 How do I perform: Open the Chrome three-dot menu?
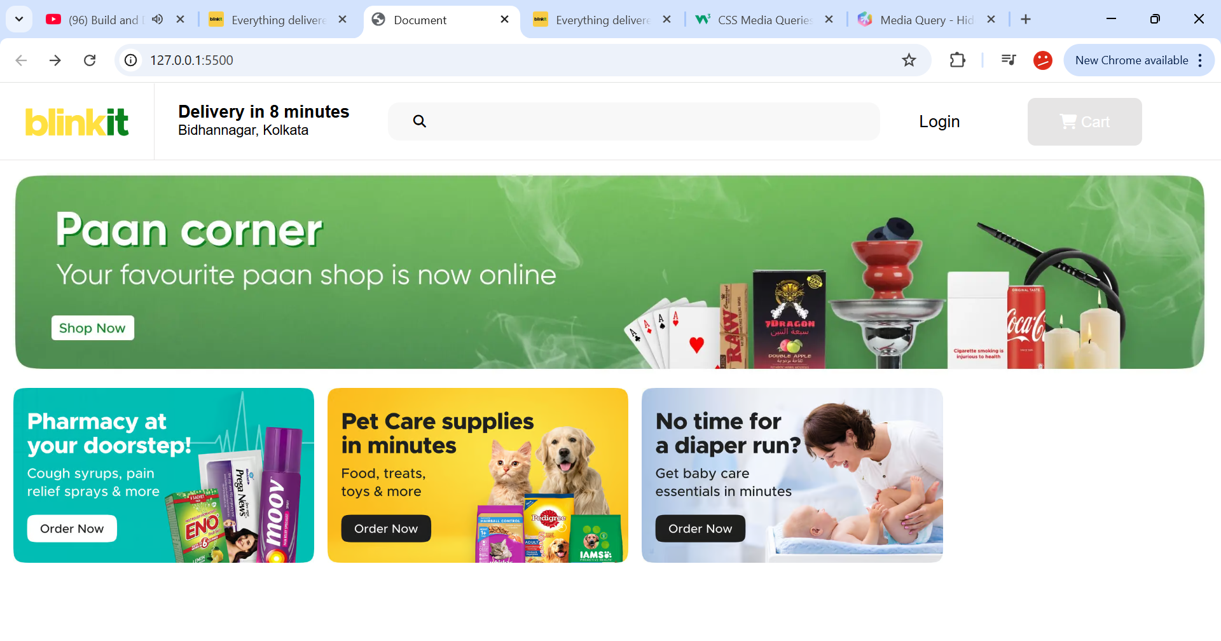click(1200, 60)
